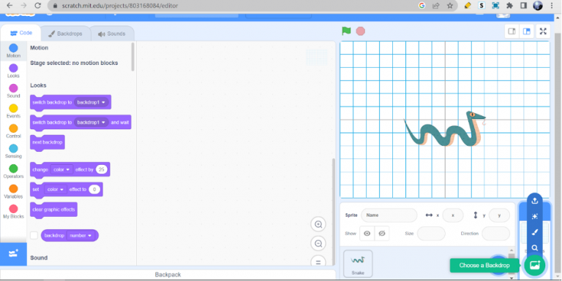Open number dropdown in backdrop reporter block
Image resolution: width=562 pixels, height=281 pixels.
(80, 236)
